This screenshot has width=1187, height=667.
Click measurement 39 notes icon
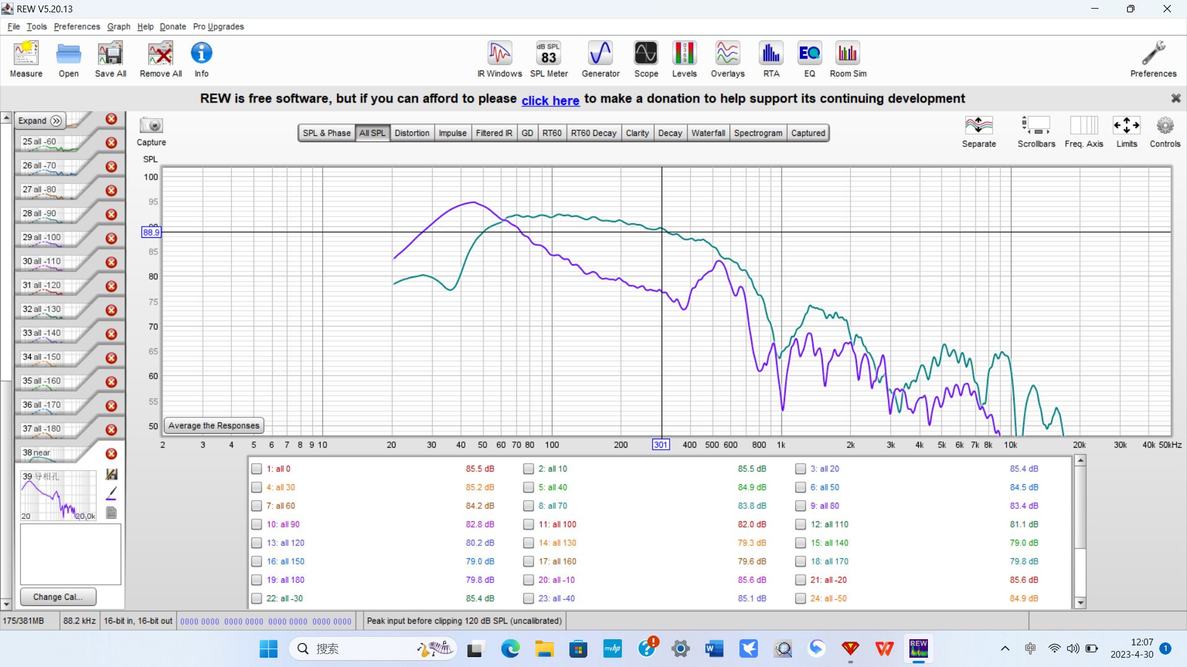click(111, 513)
